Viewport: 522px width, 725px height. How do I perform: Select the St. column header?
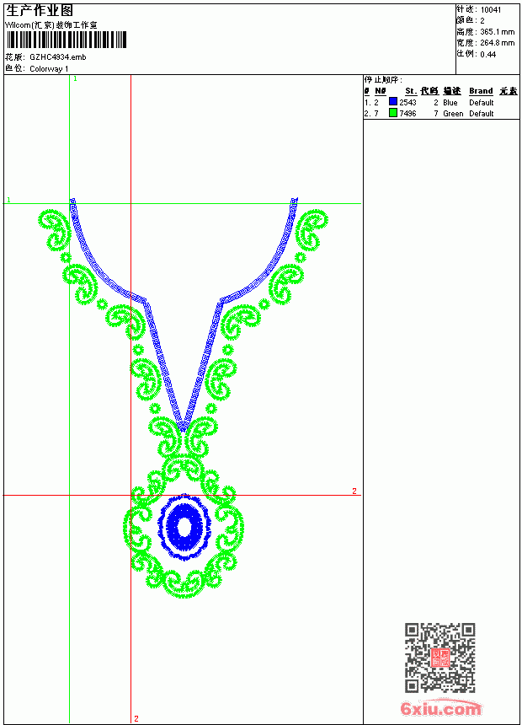click(x=411, y=91)
